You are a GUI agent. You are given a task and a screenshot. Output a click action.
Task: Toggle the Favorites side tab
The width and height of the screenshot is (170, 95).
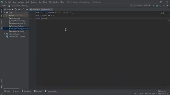[2, 83]
